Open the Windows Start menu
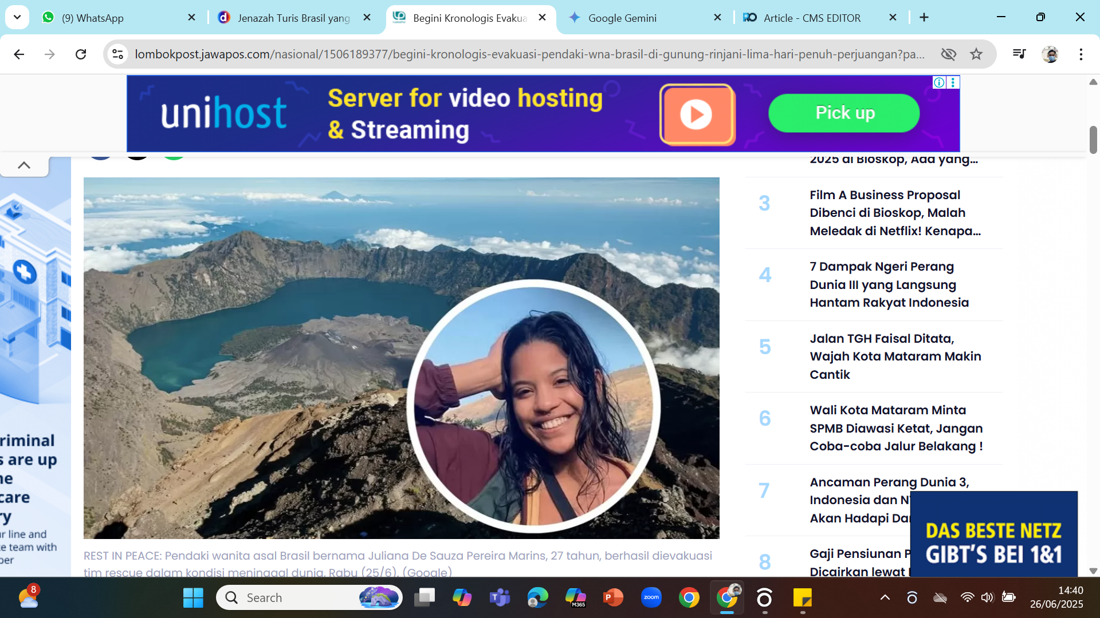This screenshot has width=1100, height=618. pyautogui.click(x=193, y=598)
